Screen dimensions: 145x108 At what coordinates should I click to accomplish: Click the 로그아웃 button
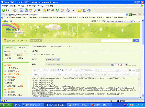pyautogui.click(x=137, y=21)
